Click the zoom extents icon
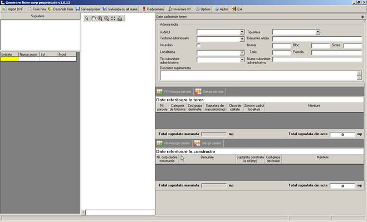Image resolution: width=367 pixels, height=222 pixels. click(x=113, y=18)
